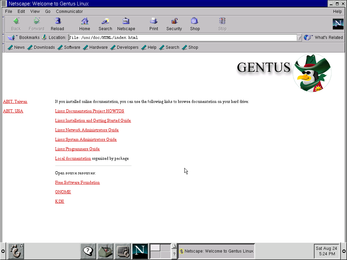Expand the Location history dropdown arrow
347x260 pixels.
point(299,38)
